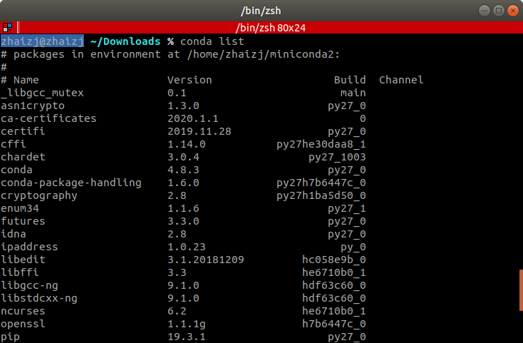Viewport: 523px width, 343px height.
Task: Click build py27_1 of enum34
Action: [x=347, y=209]
